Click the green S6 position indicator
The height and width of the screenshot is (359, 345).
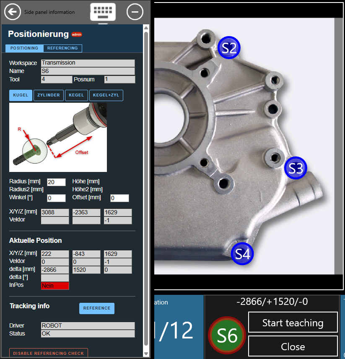(x=227, y=335)
